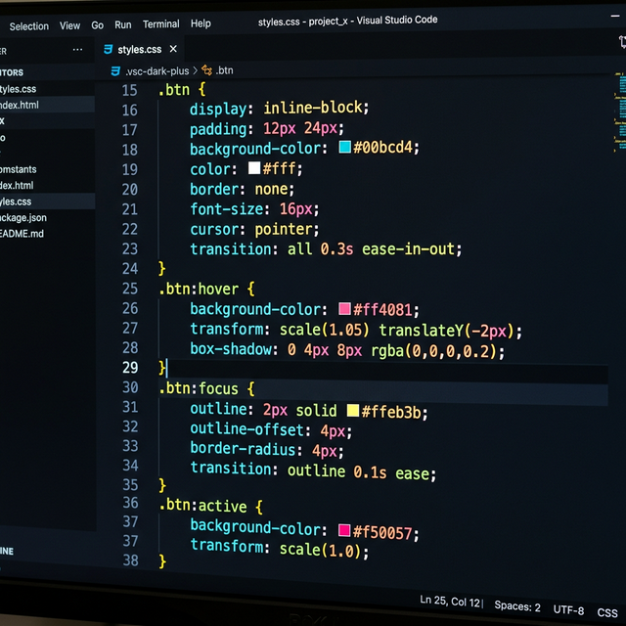Click 'scale(1.0)' transform value
The width and height of the screenshot is (626, 626).
coord(321,550)
